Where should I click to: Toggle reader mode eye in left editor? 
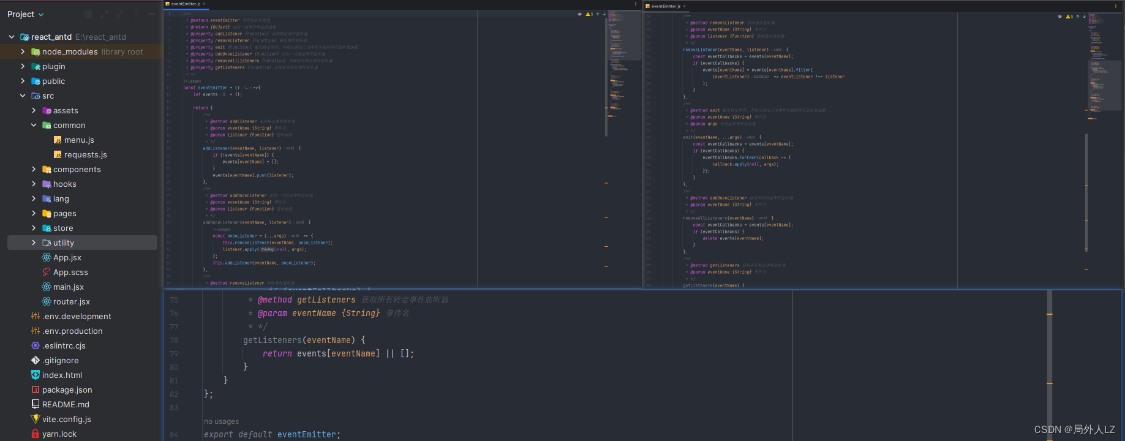[x=579, y=14]
